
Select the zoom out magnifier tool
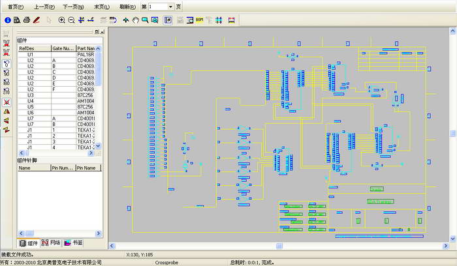coord(71,20)
